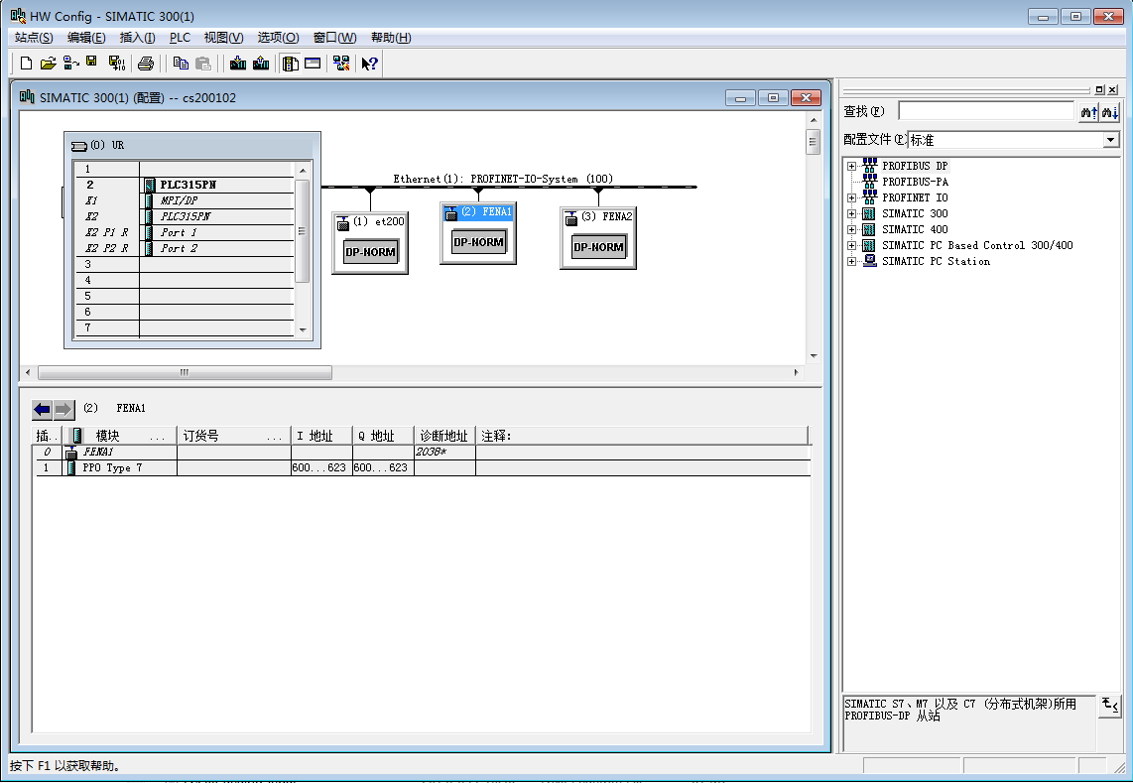Screen dimensions: 1133x783
Task: Click the vertical scrollbar thumb in station view
Action: coord(813,142)
